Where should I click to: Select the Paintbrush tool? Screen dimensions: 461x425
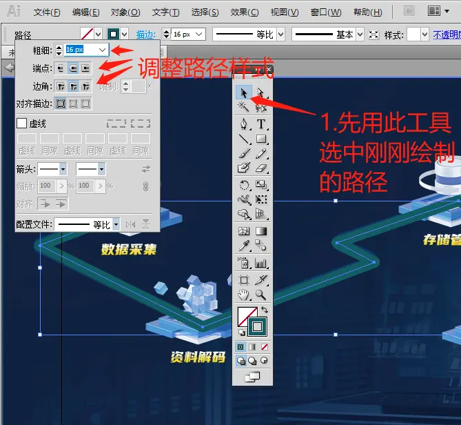(x=244, y=153)
